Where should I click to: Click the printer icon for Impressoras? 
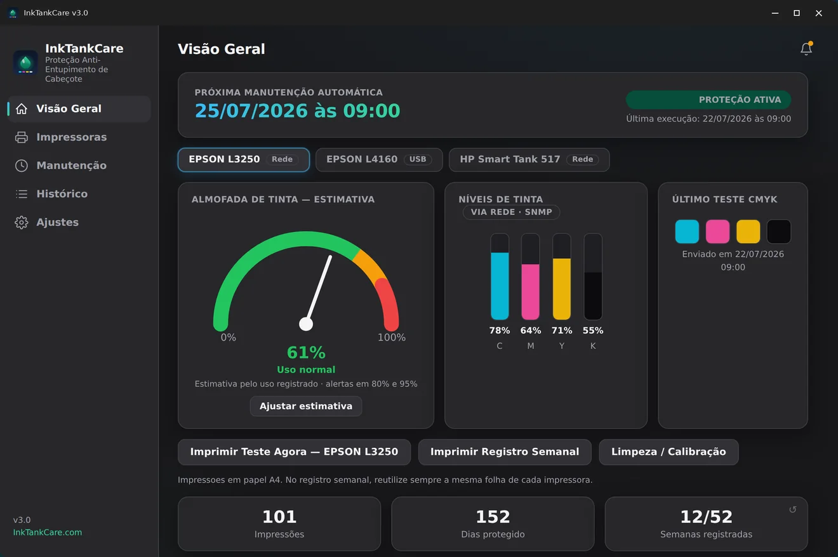(22, 137)
